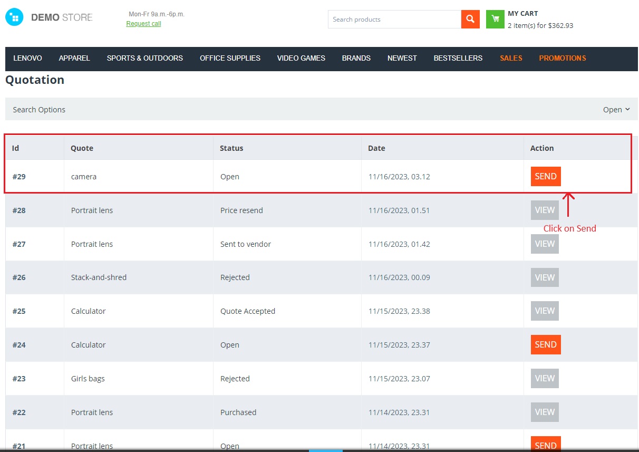Click the Quotation page heading

tap(35, 80)
